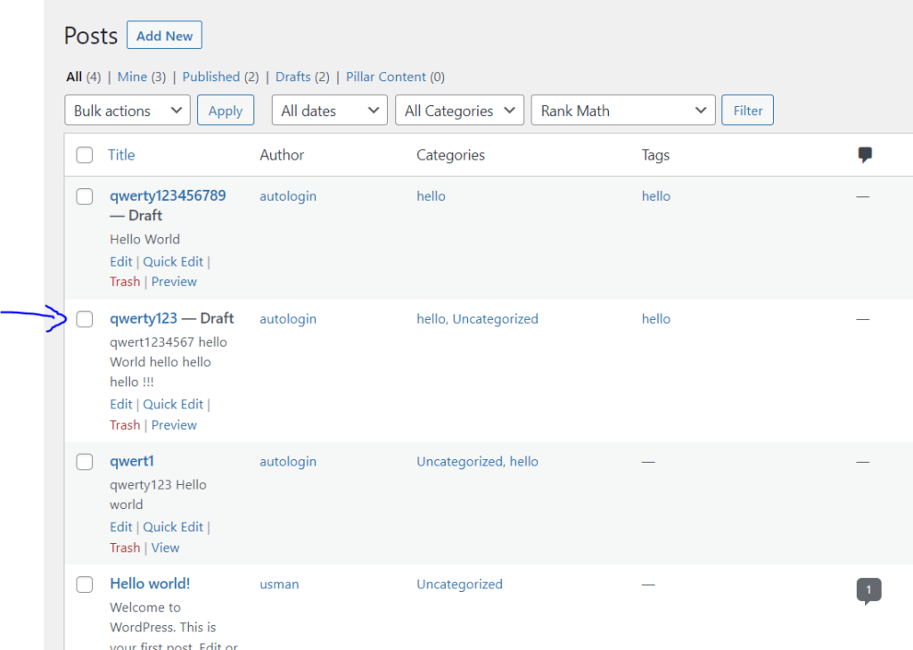Switch to the Published posts view
Image resolution: width=913 pixels, height=650 pixels.
click(x=211, y=77)
